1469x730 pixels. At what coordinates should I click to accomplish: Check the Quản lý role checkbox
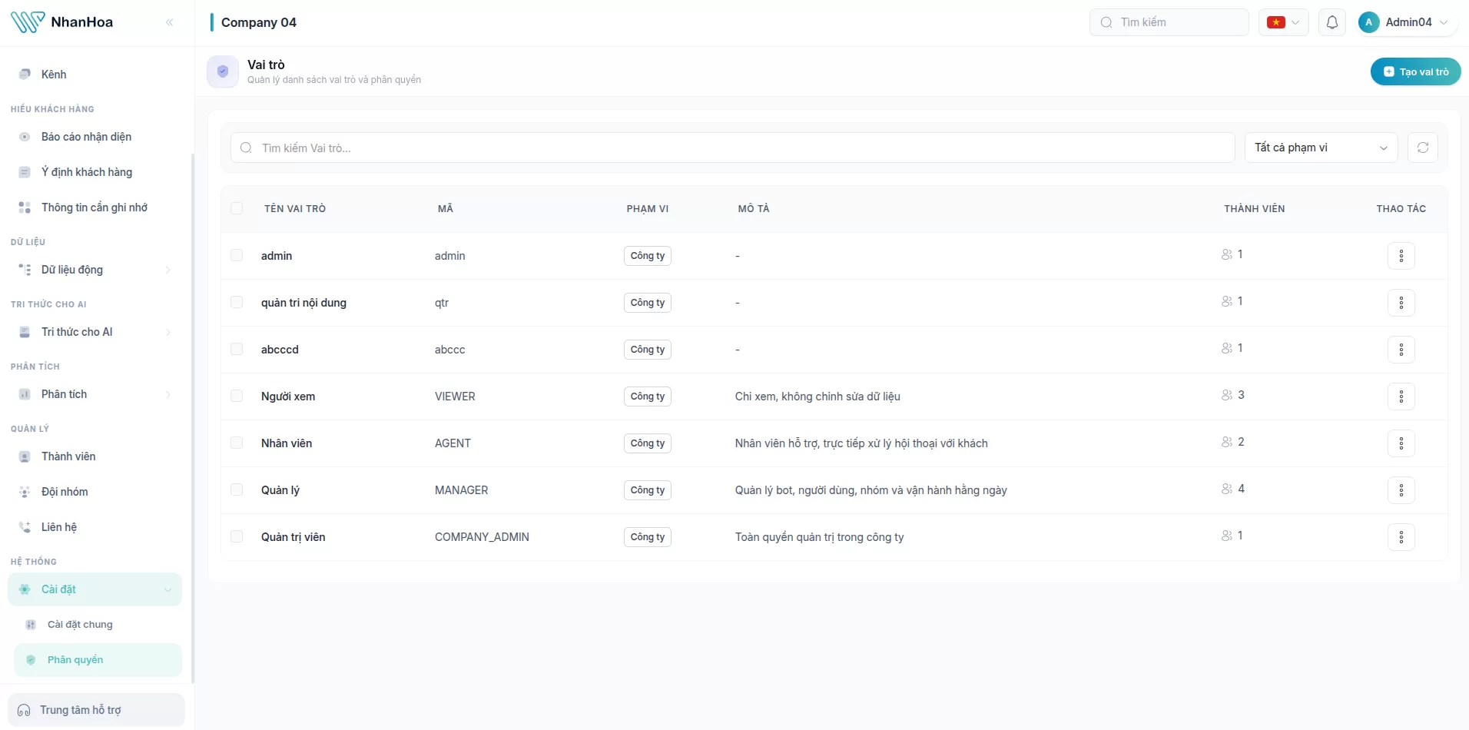(237, 489)
